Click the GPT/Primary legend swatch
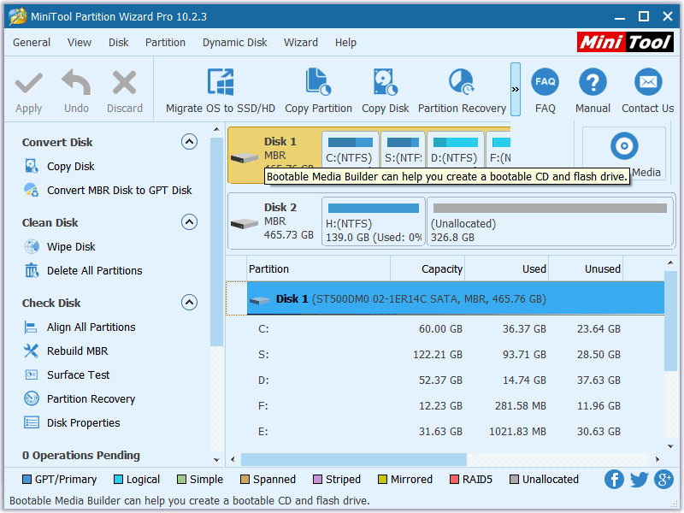This screenshot has height=513, width=684. [x=27, y=480]
